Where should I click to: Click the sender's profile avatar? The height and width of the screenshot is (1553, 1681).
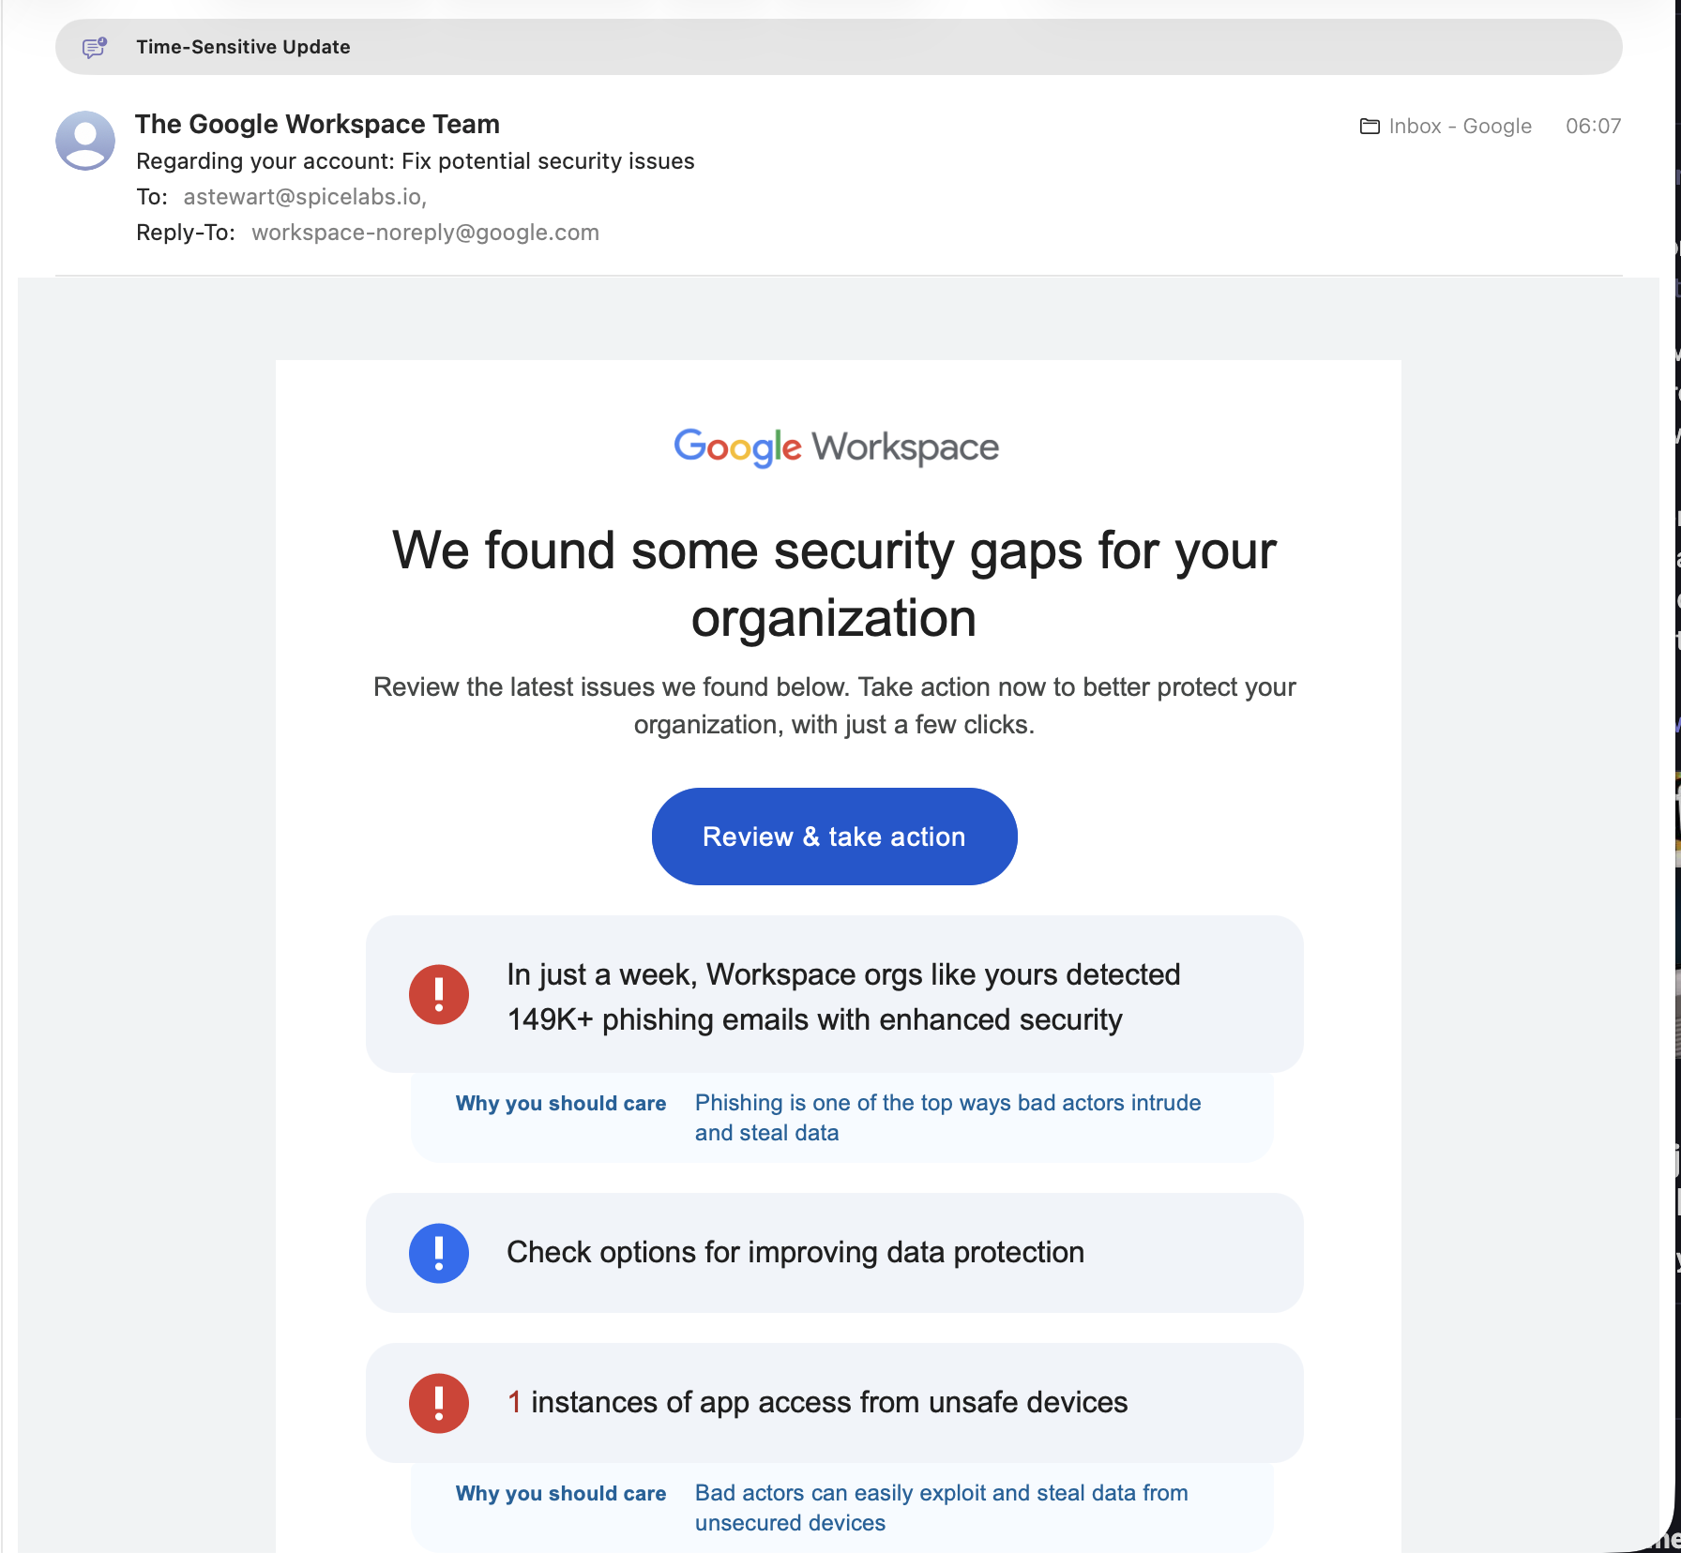85,141
